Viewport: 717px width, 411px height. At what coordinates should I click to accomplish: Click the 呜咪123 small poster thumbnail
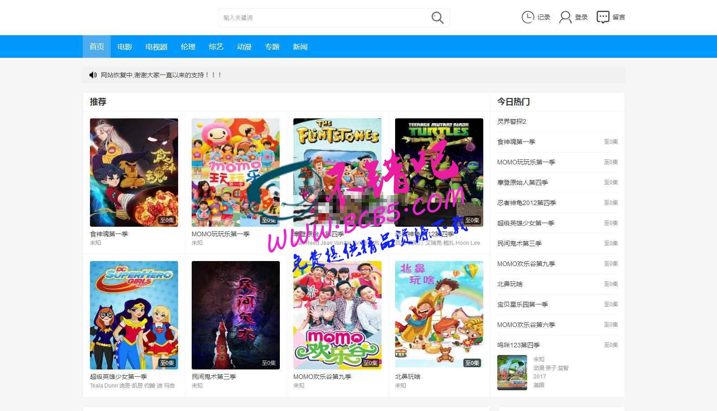[x=512, y=373]
